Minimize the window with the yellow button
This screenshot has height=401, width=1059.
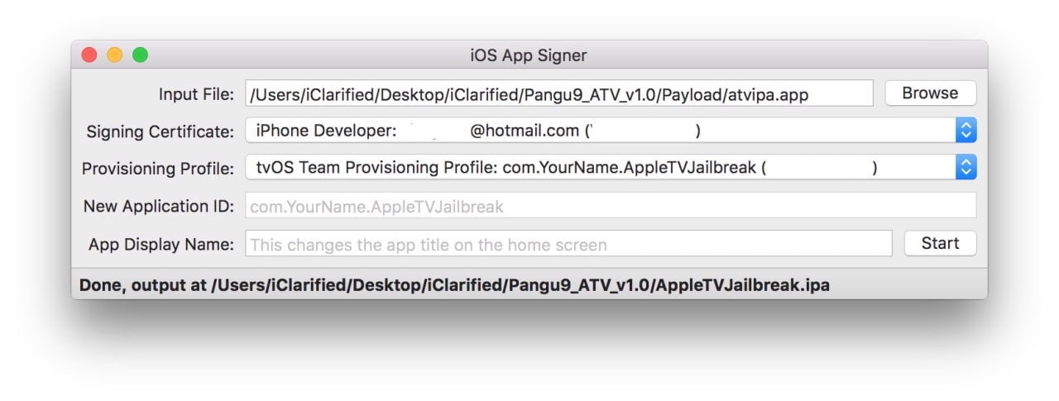(x=114, y=55)
